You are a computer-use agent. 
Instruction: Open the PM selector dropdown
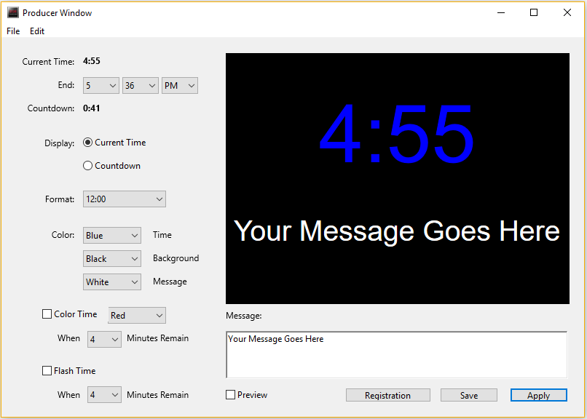click(179, 85)
